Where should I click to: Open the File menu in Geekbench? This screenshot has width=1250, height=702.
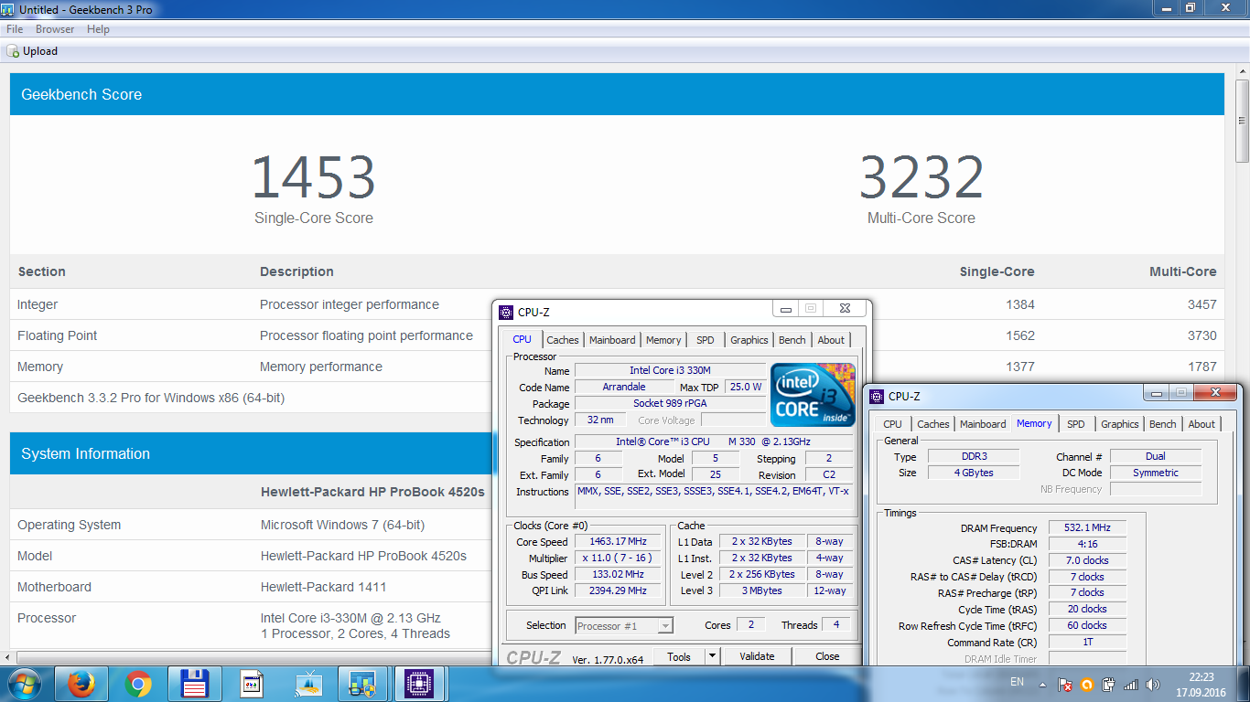(15, 29)
